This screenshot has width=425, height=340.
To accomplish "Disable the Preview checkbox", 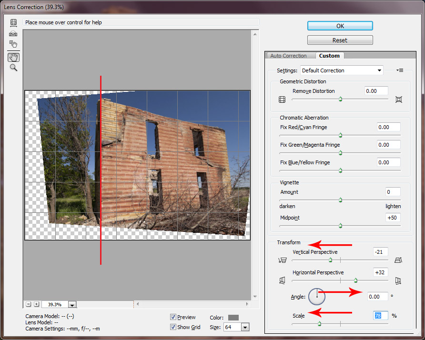I will click(x=173, y=317).
